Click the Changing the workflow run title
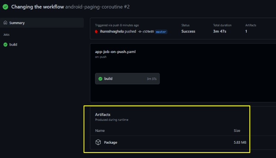Viewport: 276px width, 158px height. tap(37, 7)
